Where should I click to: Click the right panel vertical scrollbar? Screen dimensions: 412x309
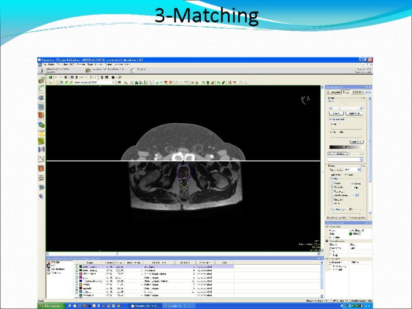370,155
